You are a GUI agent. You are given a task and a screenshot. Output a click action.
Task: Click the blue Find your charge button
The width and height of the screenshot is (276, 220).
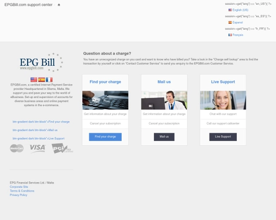coord(105,137)
